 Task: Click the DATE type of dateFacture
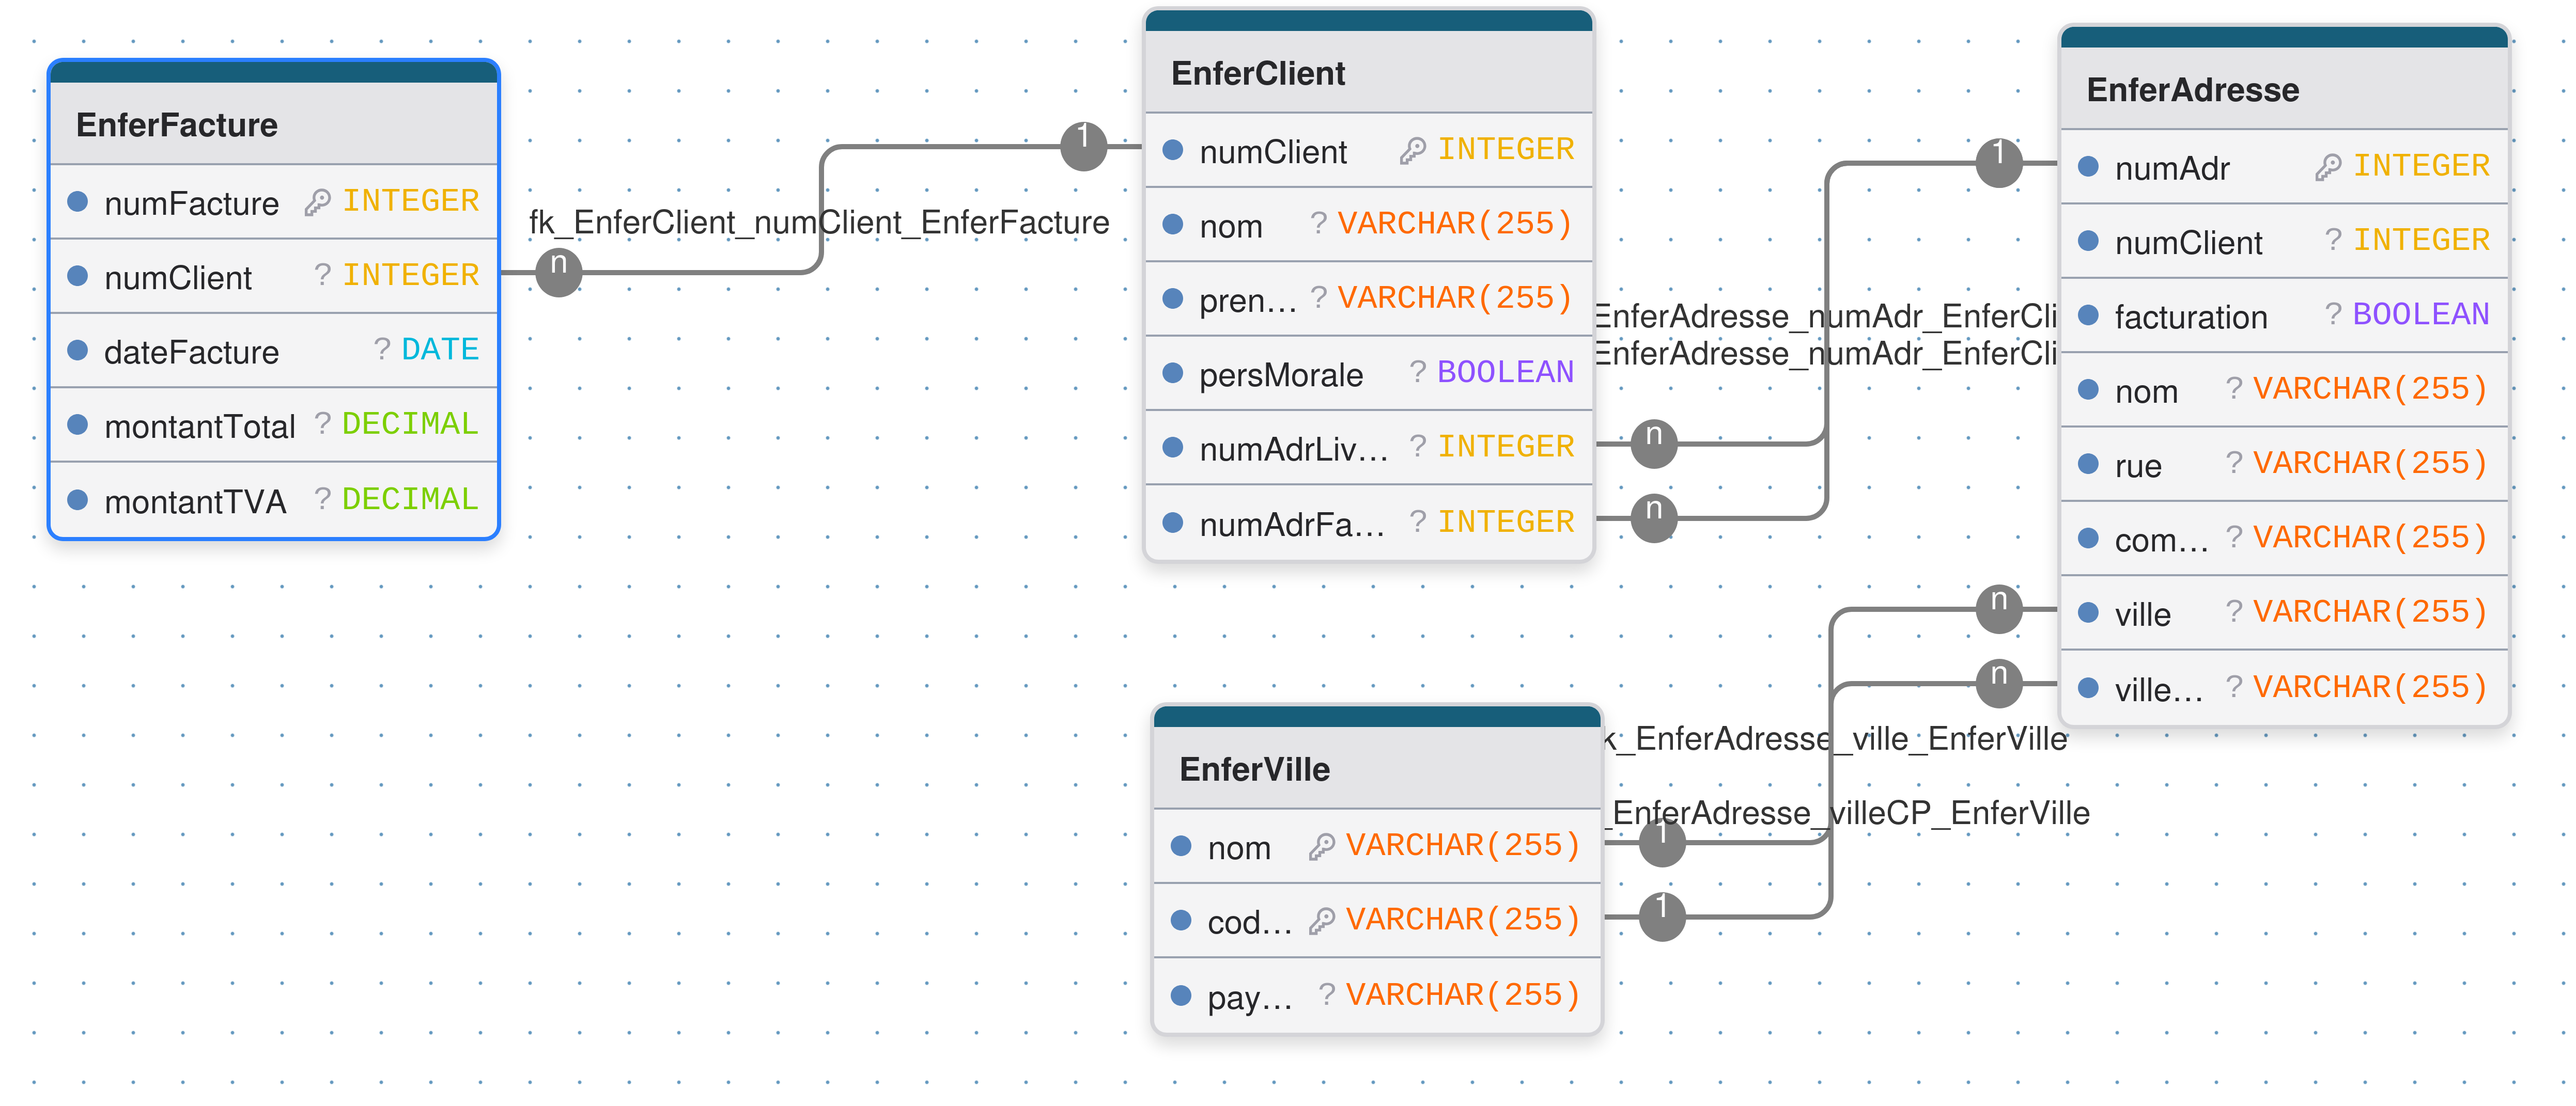[x=440, y=350]
